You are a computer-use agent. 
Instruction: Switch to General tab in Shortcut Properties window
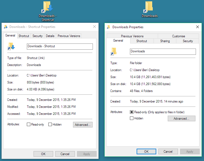click(10, 35)
